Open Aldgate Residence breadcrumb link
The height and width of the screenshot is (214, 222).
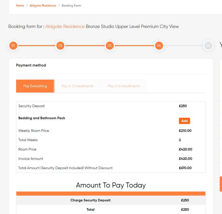click(43, 6)
